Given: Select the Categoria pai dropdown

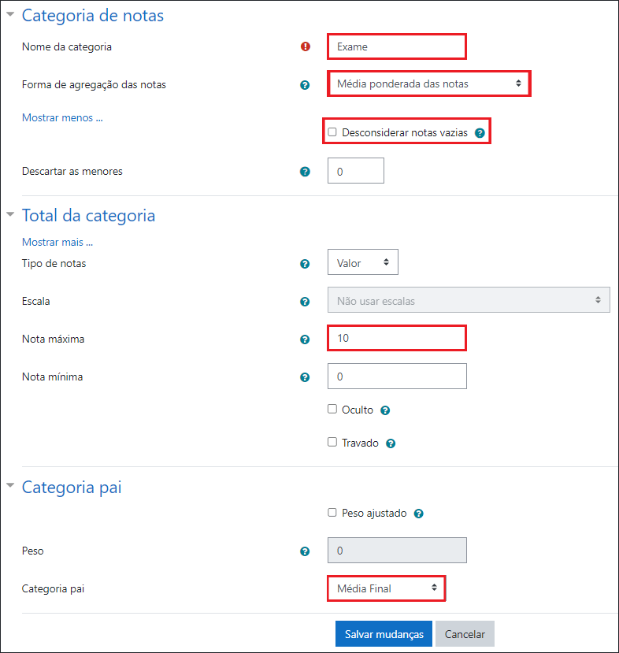Looking at the screenshot, I should pos(386,588).
